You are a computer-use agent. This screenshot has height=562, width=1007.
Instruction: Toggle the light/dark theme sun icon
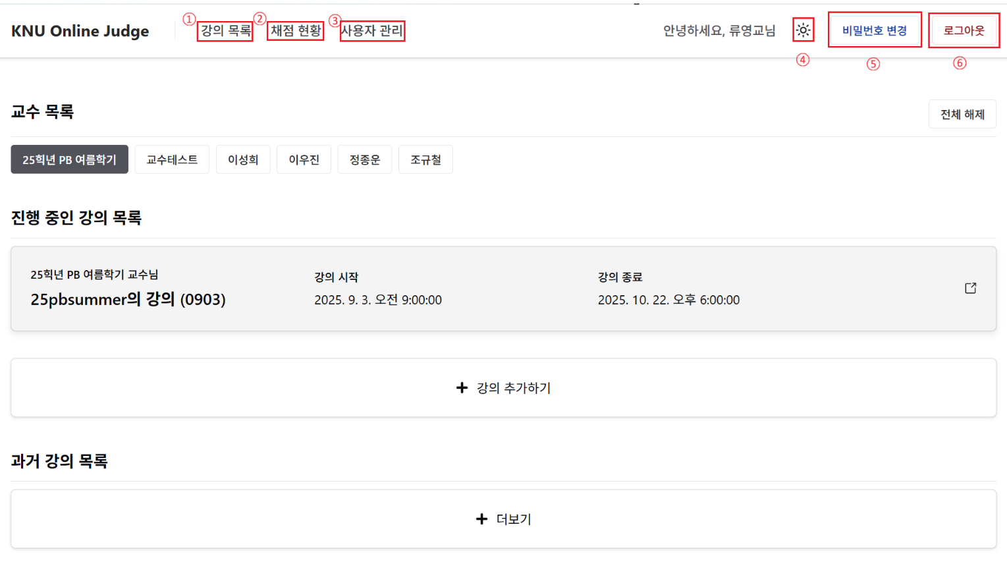point(803,30)
